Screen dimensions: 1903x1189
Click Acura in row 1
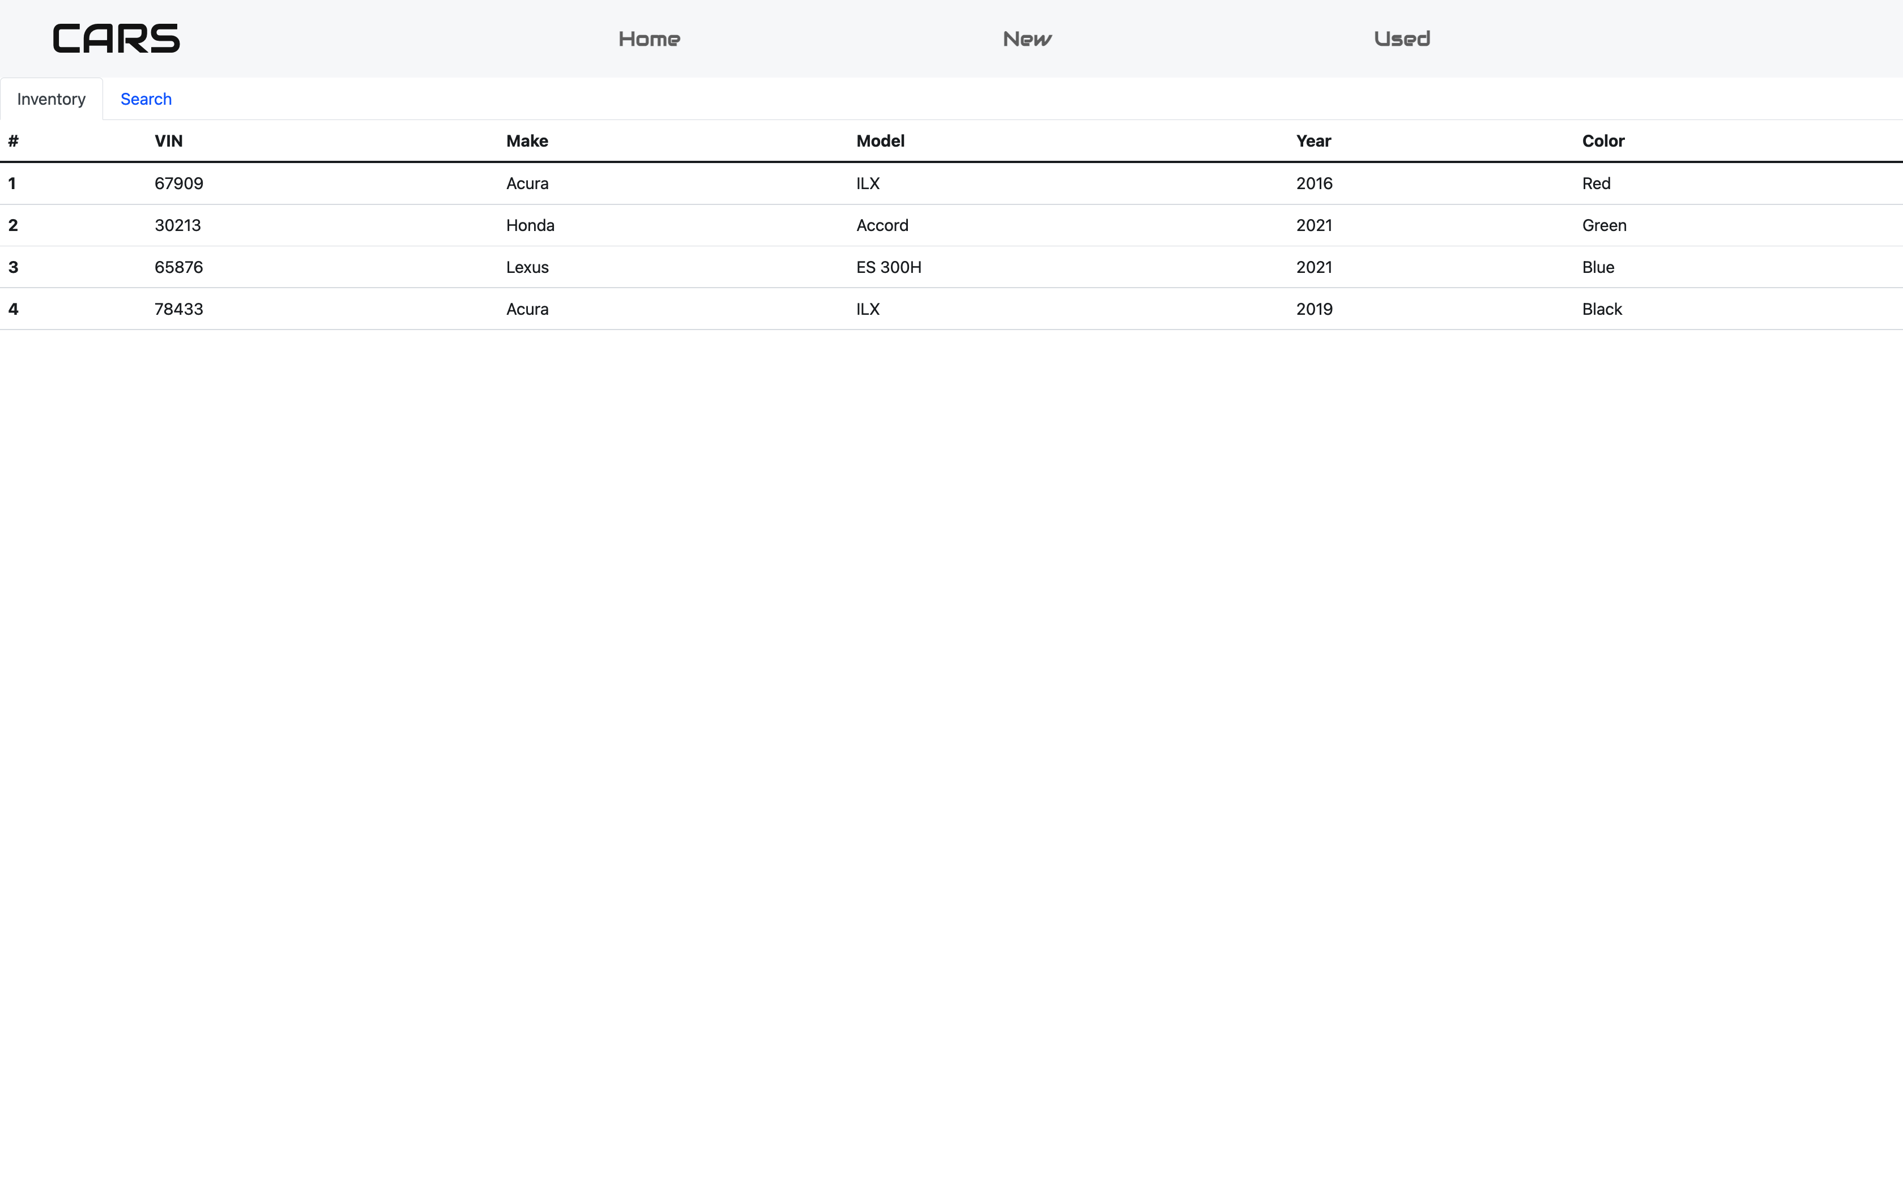527,183
